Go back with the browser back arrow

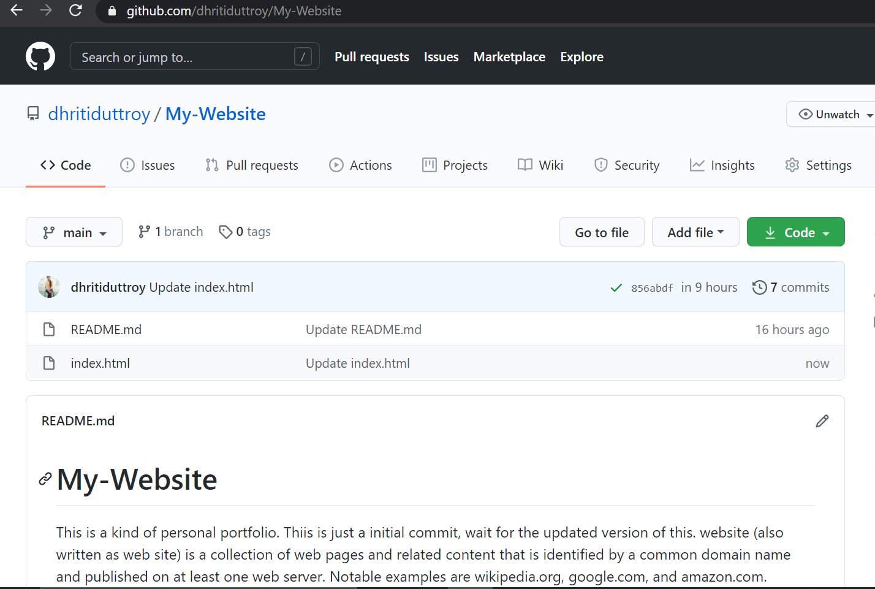point(17,10)
